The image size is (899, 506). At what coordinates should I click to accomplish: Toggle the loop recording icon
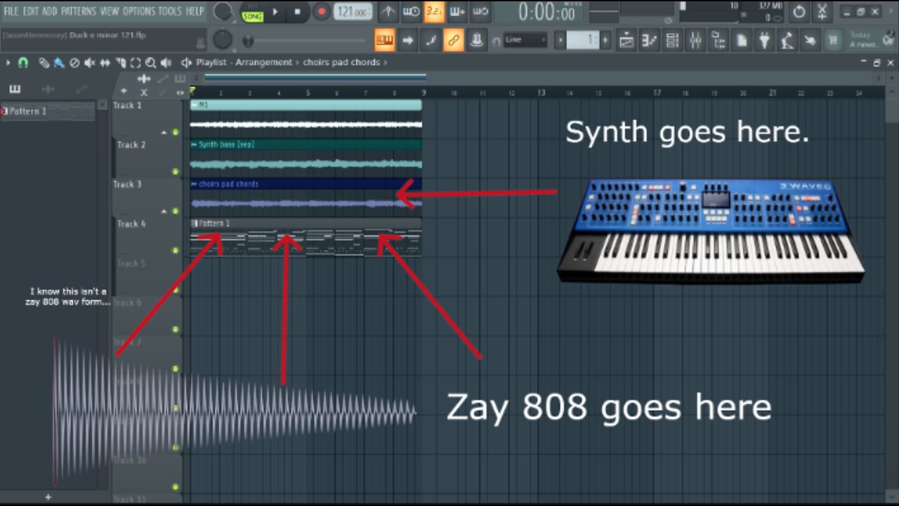pos(480,12)
